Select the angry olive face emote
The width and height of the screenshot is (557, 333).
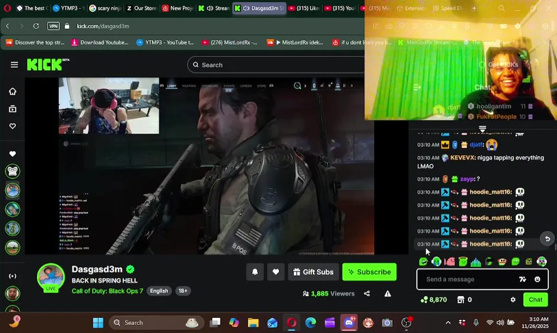tap(529, 262)
